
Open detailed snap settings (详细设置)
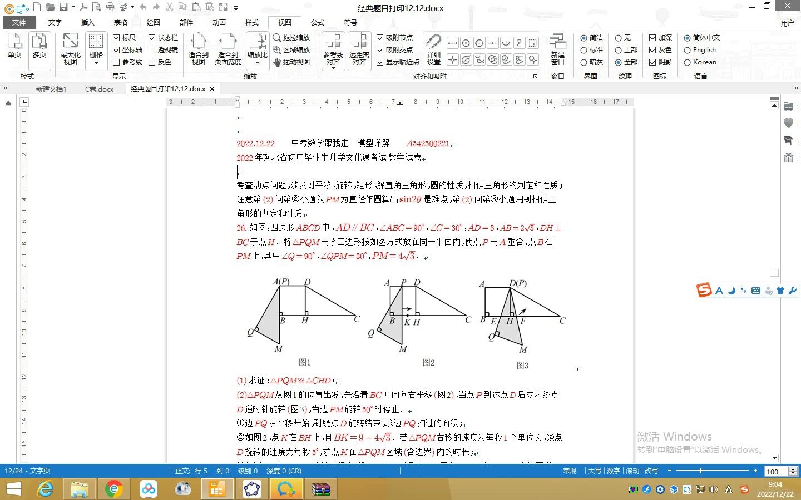[x=433, y=49]
